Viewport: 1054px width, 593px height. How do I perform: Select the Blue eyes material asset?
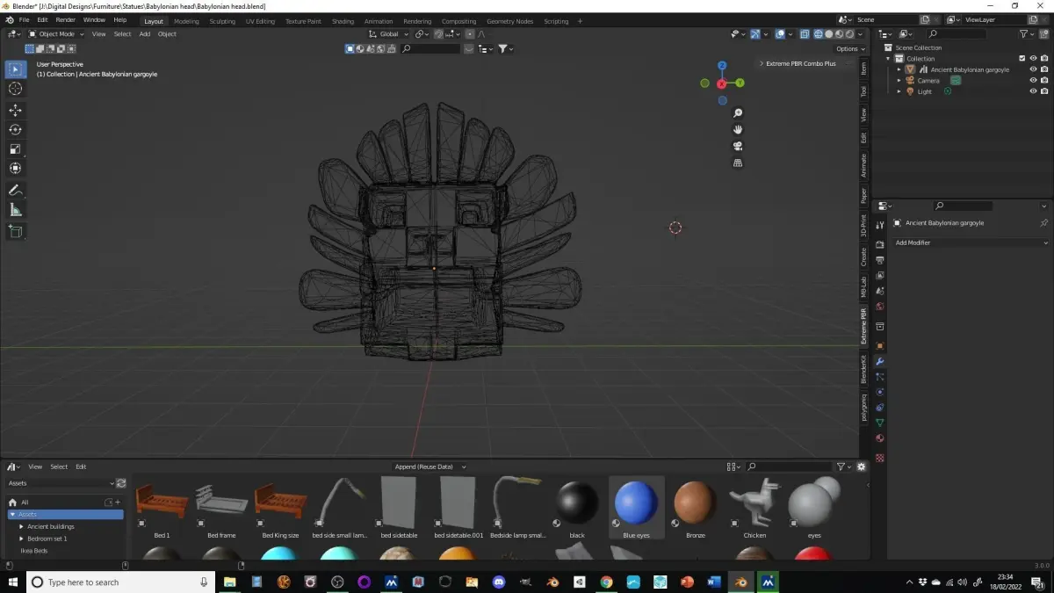[x=636, y=508]
